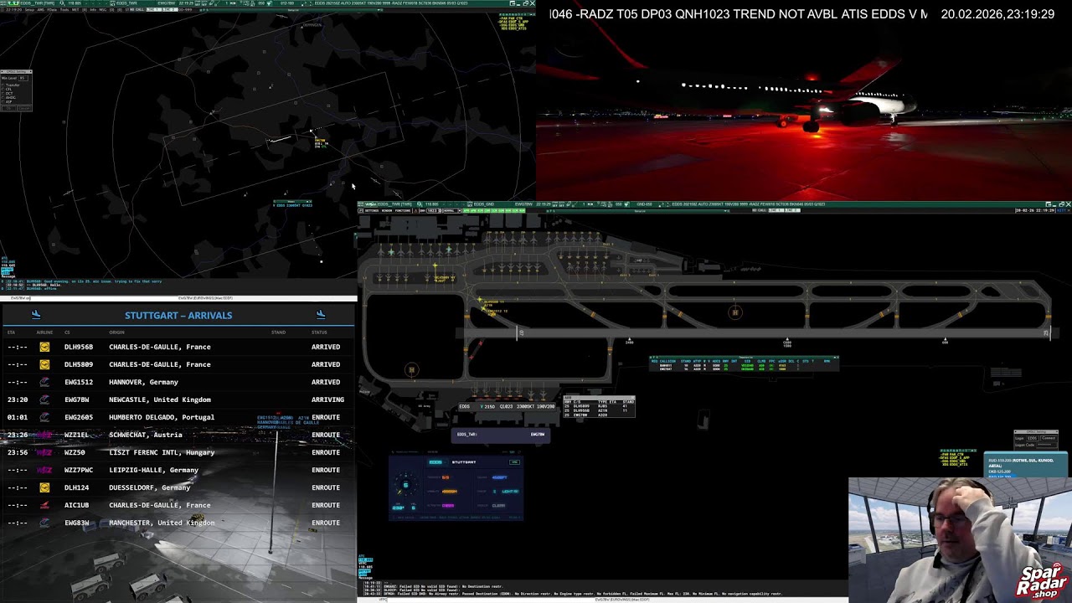Toggle the ASP checkbox in CPDLC Setting
The width and height of the screenshot is (1072, 603).
point(3,101)
